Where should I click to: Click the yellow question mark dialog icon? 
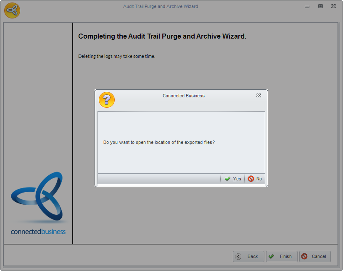coord(107,100)
